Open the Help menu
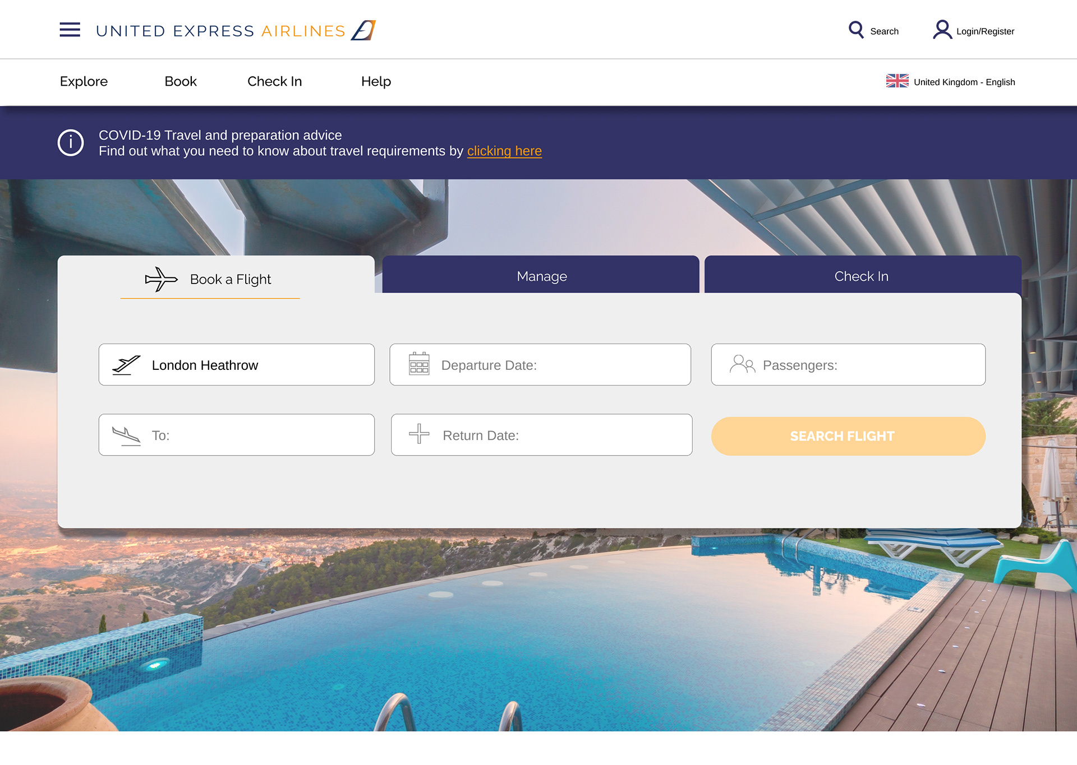The width and height of the screenshot is (1077, 765). 376,81
